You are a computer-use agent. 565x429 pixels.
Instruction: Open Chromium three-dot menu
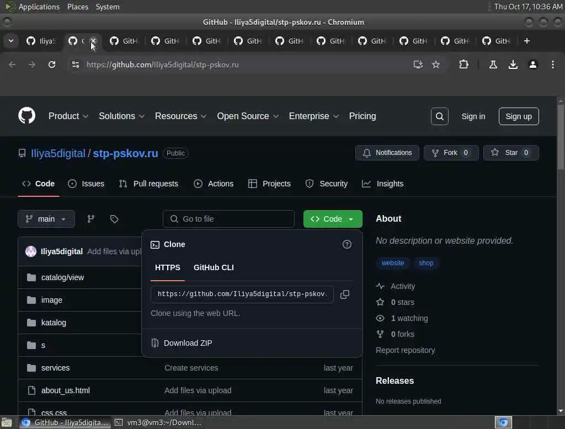[x=552, y=65]
